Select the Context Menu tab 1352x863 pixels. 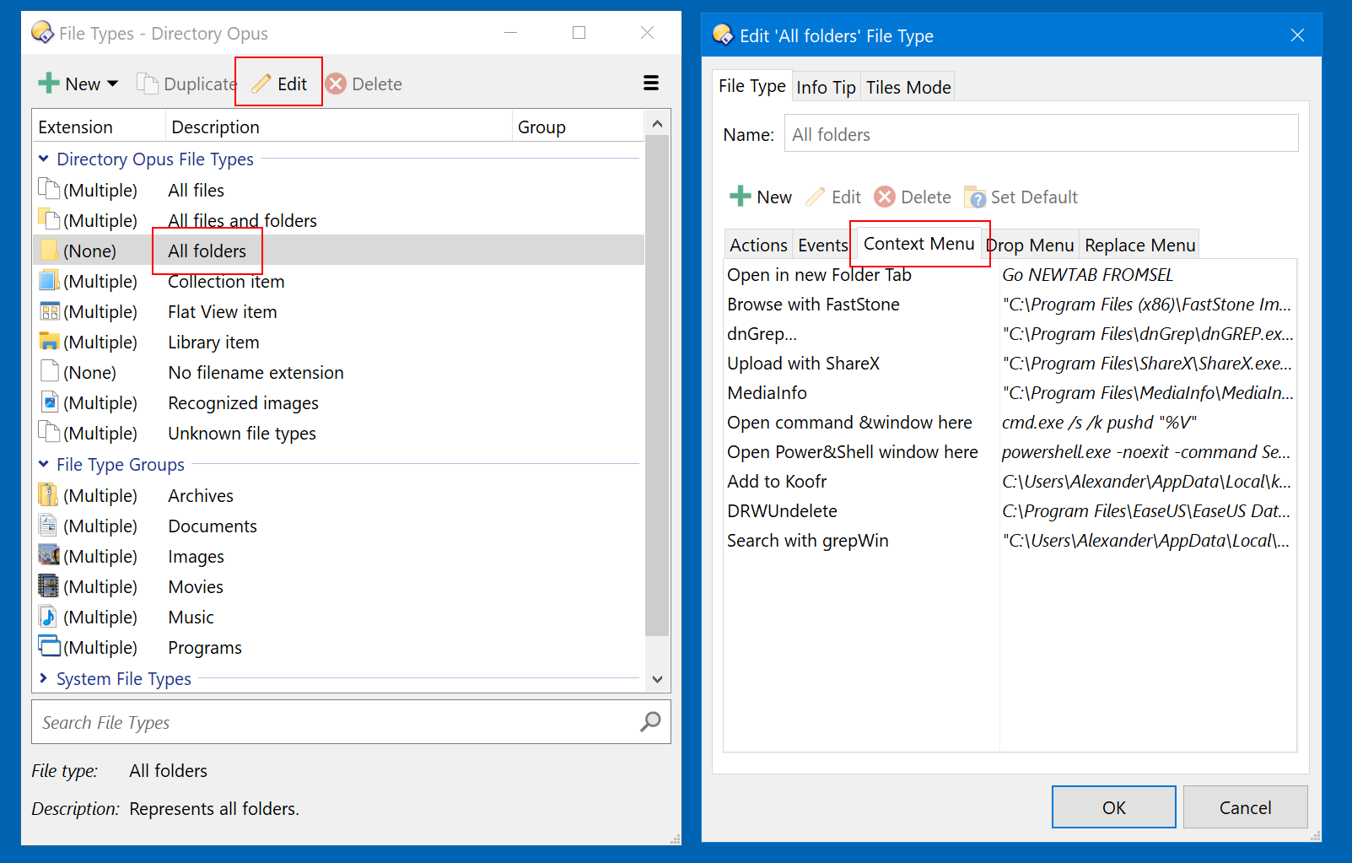tap(918, 243)
